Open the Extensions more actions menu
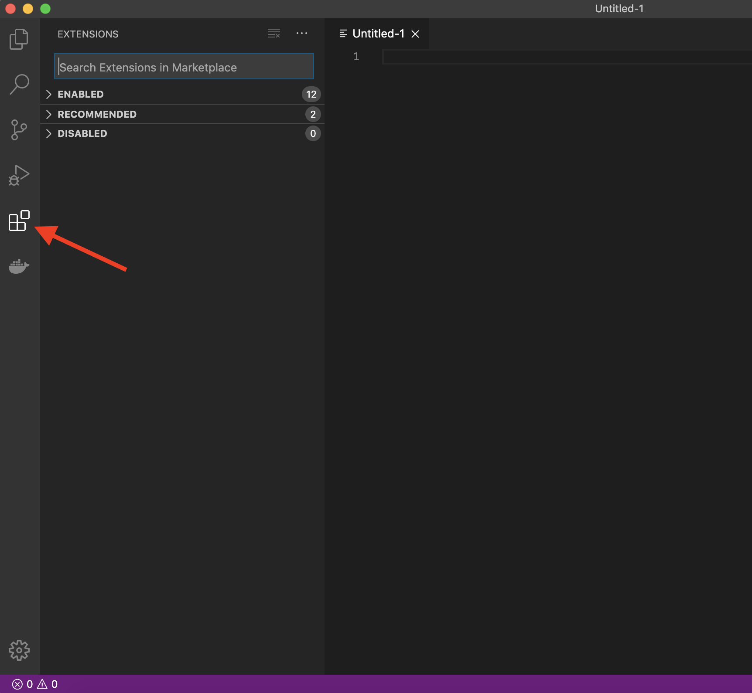 tap(301, 34)
